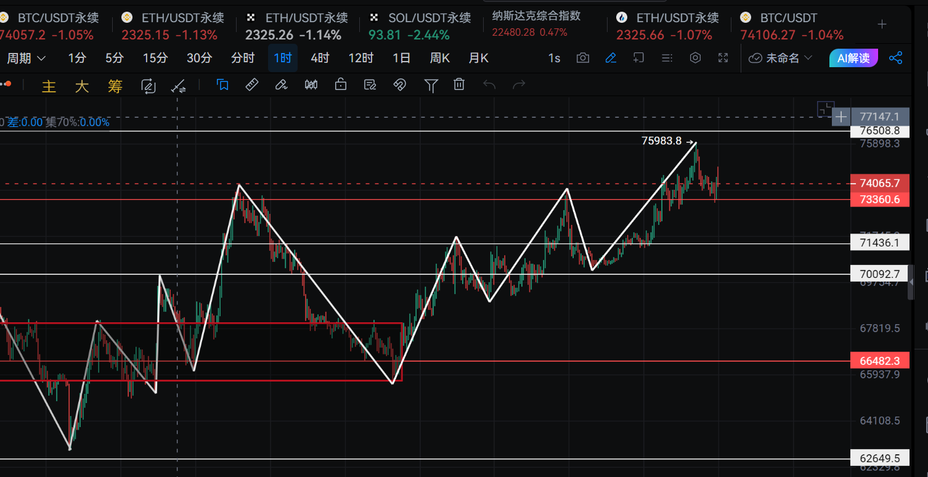Viewport: 928px width, 477px height.
Task: Click the share icon beside AI解读
Action: [895, 58]
